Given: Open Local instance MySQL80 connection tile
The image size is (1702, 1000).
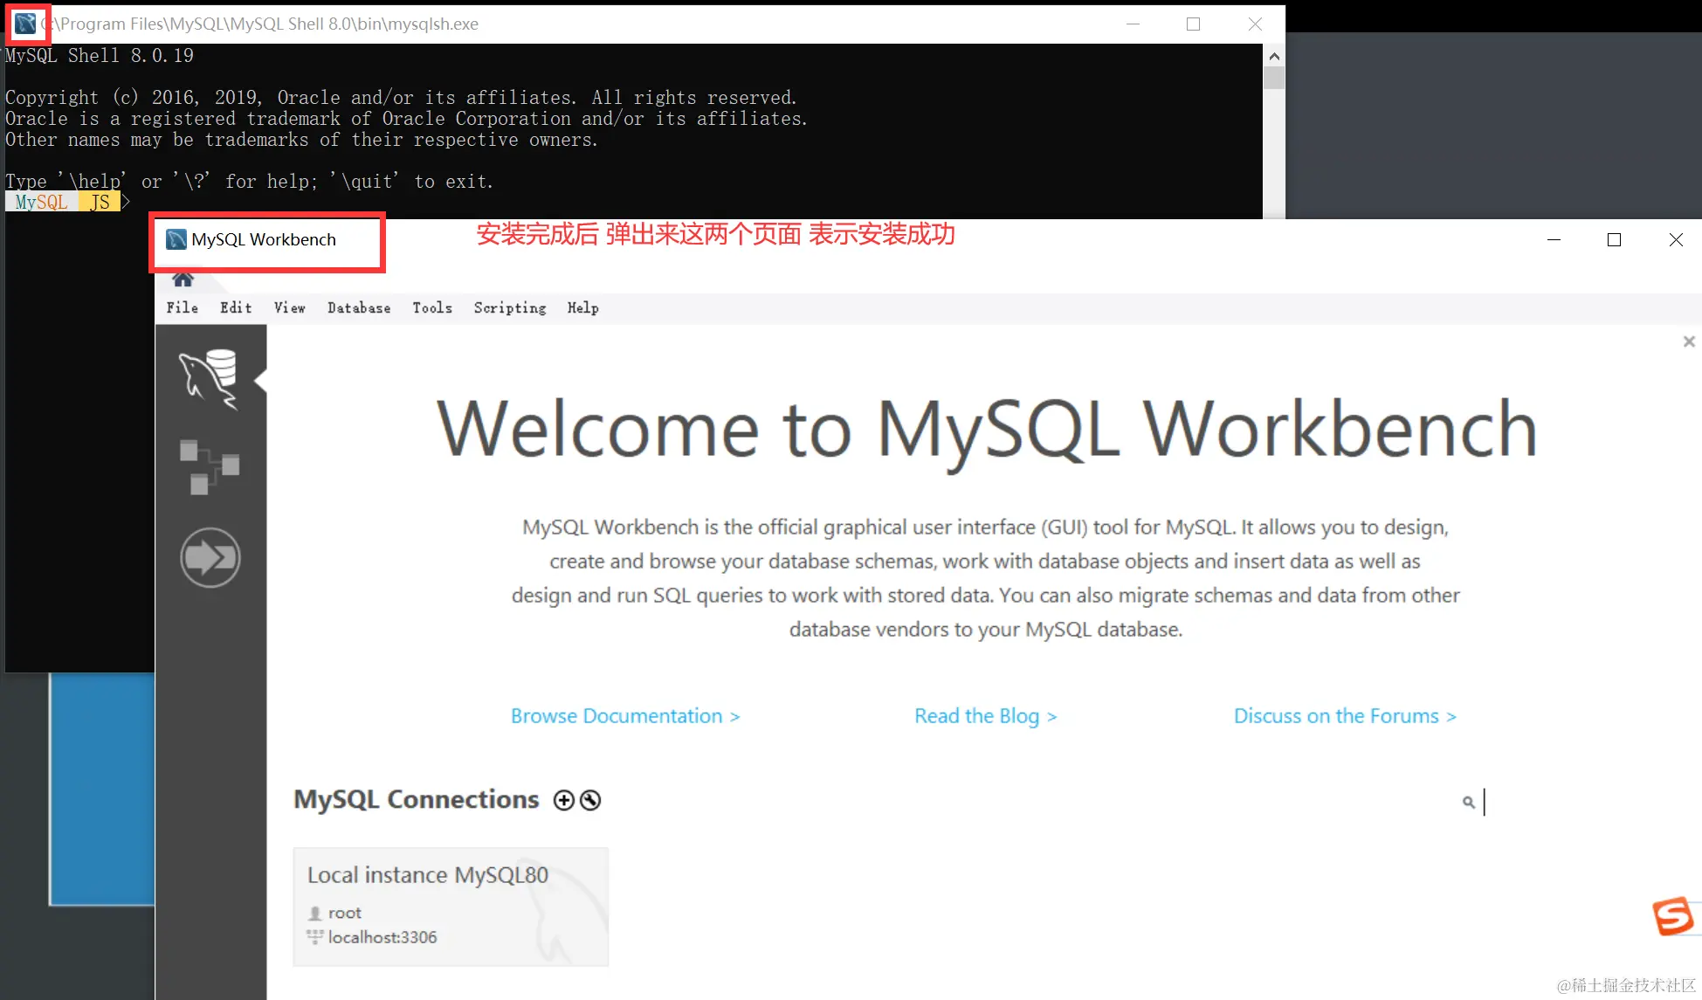Looking at the screenshot, I should coord(450,906).
